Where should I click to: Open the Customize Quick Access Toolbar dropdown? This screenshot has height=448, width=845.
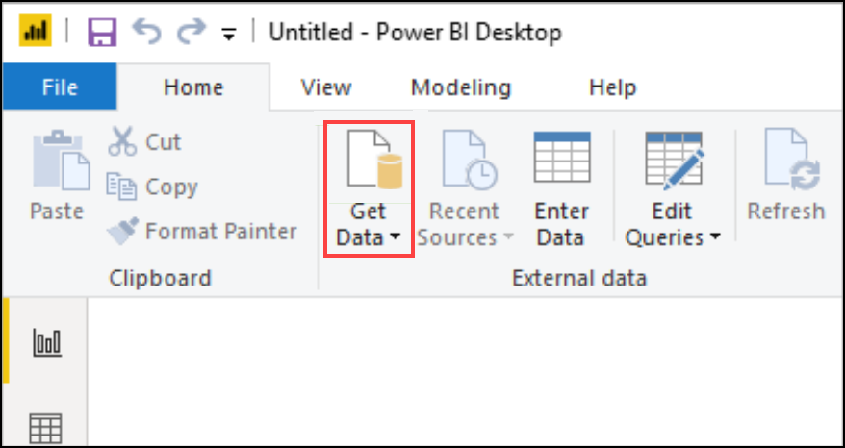tap(228, 35)
